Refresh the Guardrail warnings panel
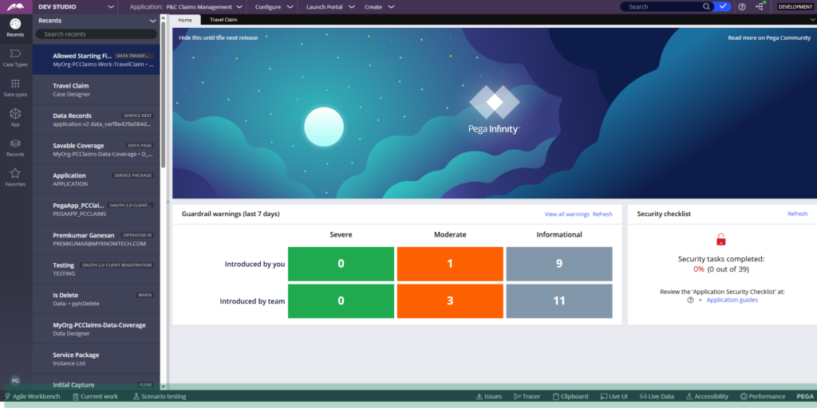Image resolution: width=817 pixels, height=408 pixels. tap(602, 214)
